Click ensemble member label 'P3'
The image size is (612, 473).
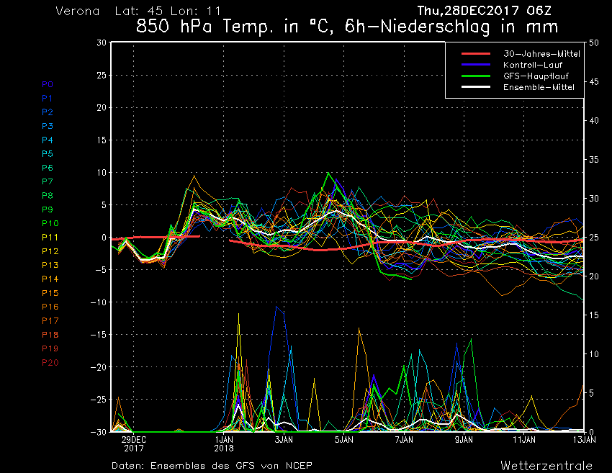point(48,126)
